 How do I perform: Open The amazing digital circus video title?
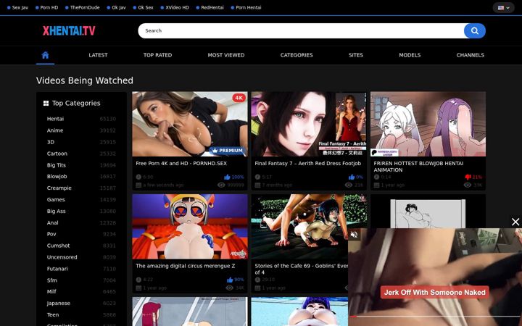point(185,266)
